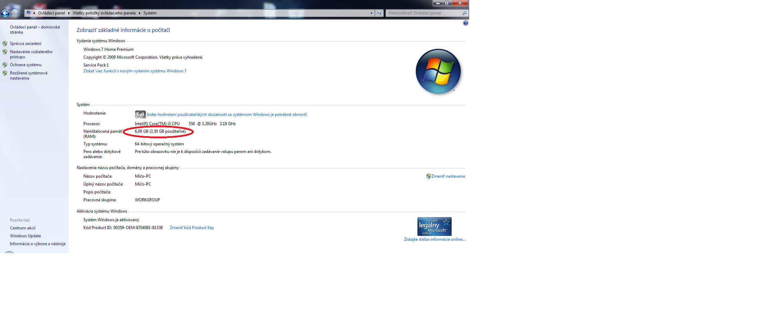This screenshot has height=323, width=770.
Task: Click the Forward navigation arrow
Action: point(15,13)
